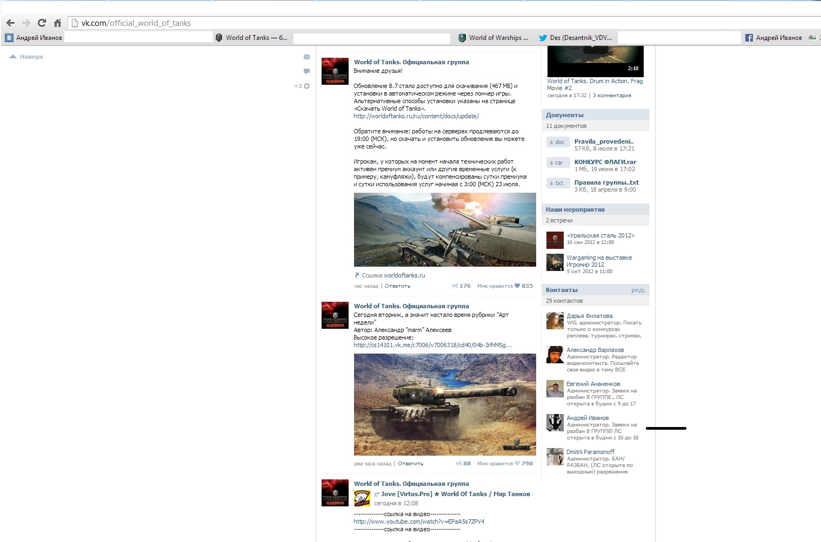Open the Twitter bookmark Des (Desantnik_VDV
821x542 pixels.
click(576, 38)
